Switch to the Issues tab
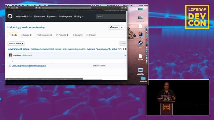 point(26,35)
